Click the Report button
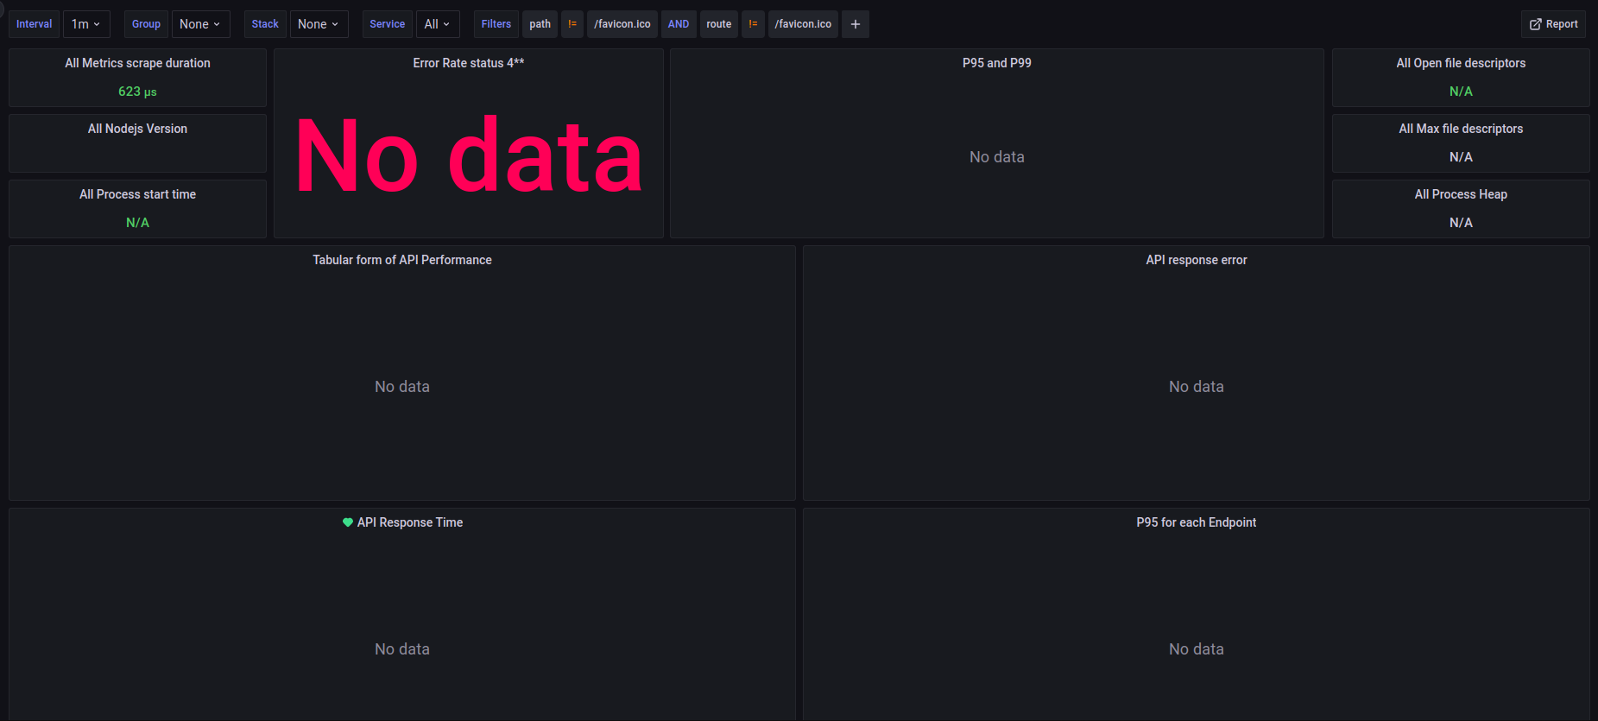Image resolution: width=1598 pixels, height=721 pixels. tap(1554, 24)
